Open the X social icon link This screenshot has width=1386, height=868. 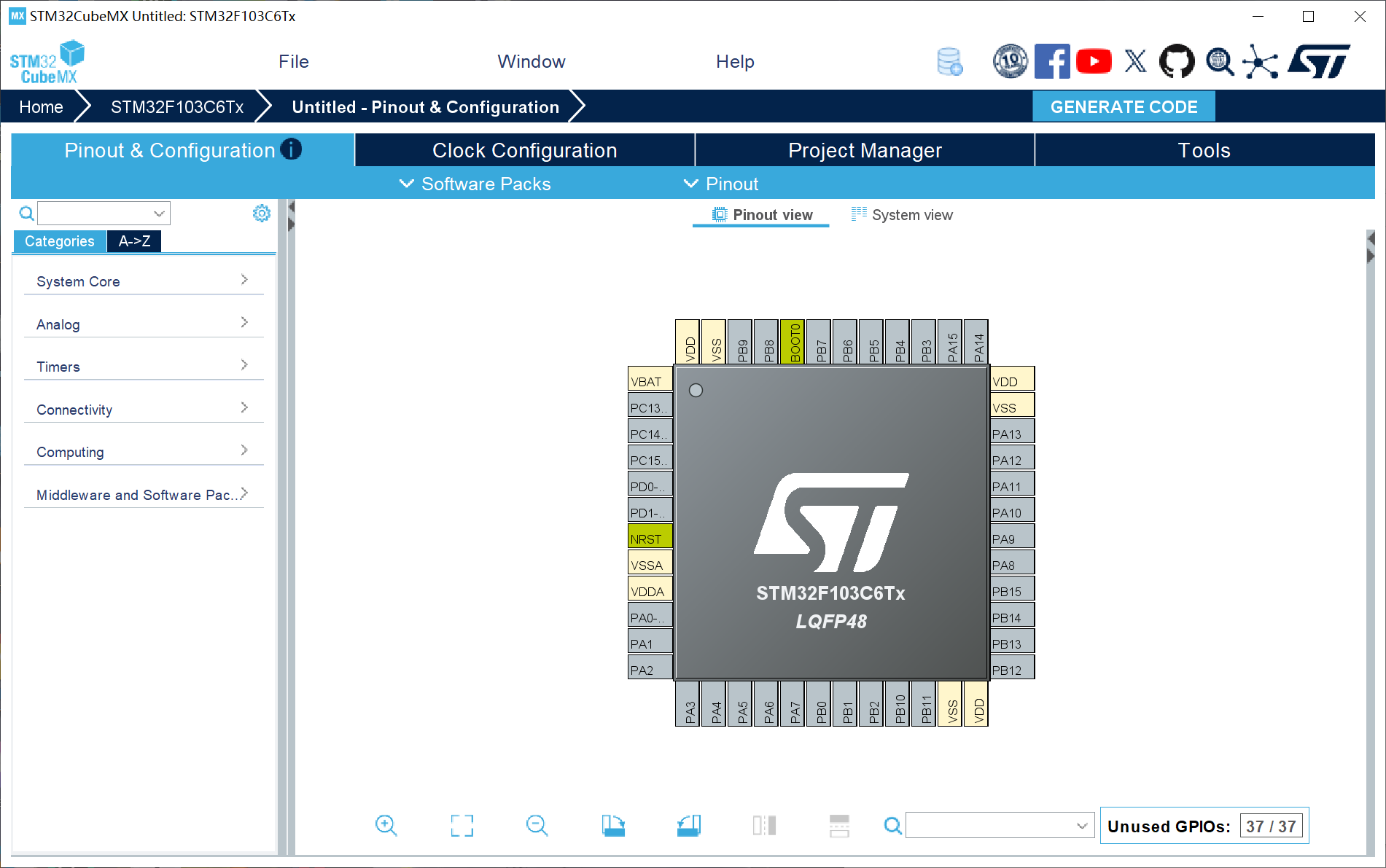[x=1135, y=61]
